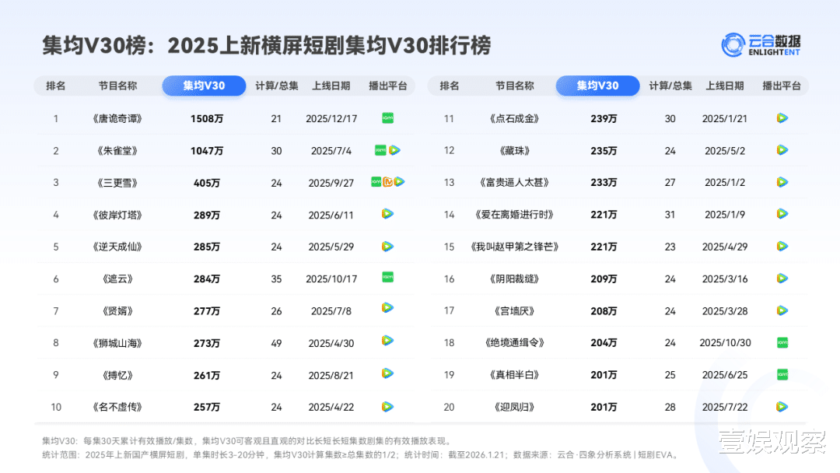Click the Tencent Video icon for 《逆天成仙》

(388, 247)
